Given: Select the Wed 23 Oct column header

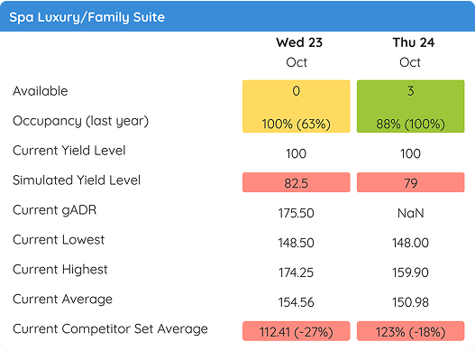Looking at the screenshot, I should click(298, 52).
